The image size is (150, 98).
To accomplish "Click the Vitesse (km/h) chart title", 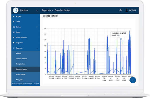I will pyautogui.click(x=50, y=16).
